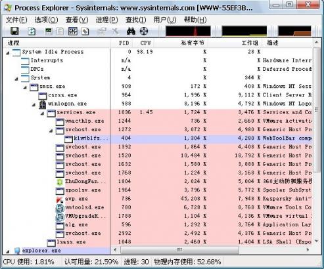Open the 查看(V) menu
Viewport: 324px width, 269px height.
[77, 20]
